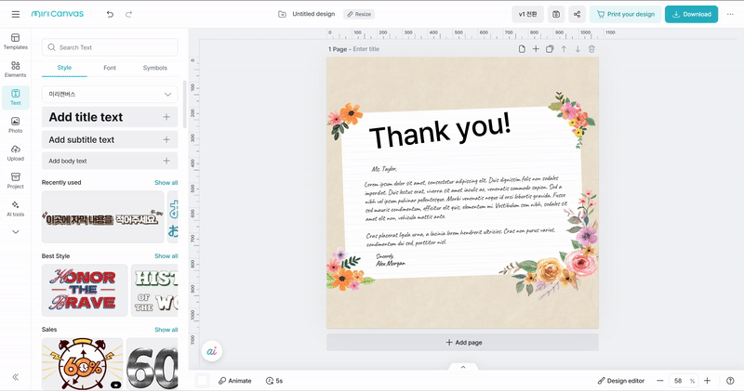
Task: Move page up arrow
Action: [x=564, y=49]
